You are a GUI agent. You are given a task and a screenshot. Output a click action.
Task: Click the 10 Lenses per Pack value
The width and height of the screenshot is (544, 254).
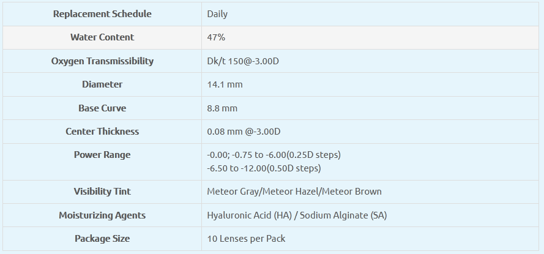point(246,239)
